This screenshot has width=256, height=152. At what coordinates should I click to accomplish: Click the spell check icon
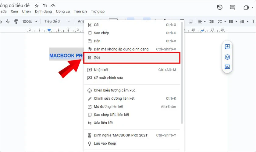point(8,21)
